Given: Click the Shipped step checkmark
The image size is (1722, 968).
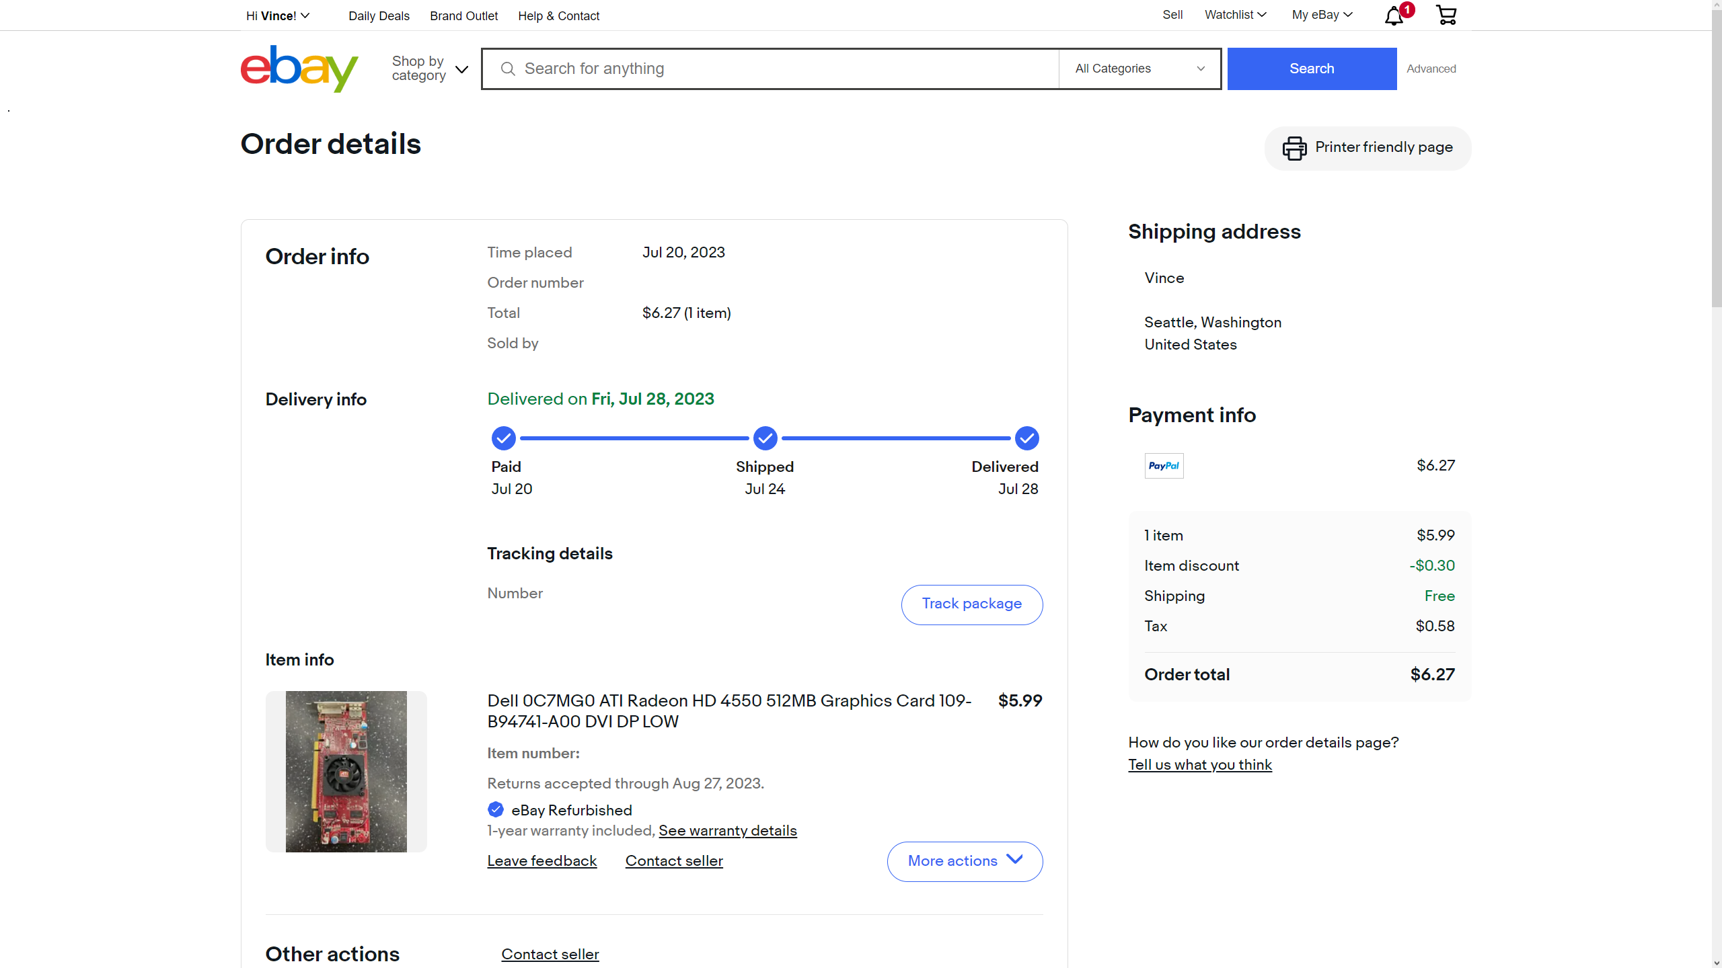Looking at the screenshot, I should (765, 438).
